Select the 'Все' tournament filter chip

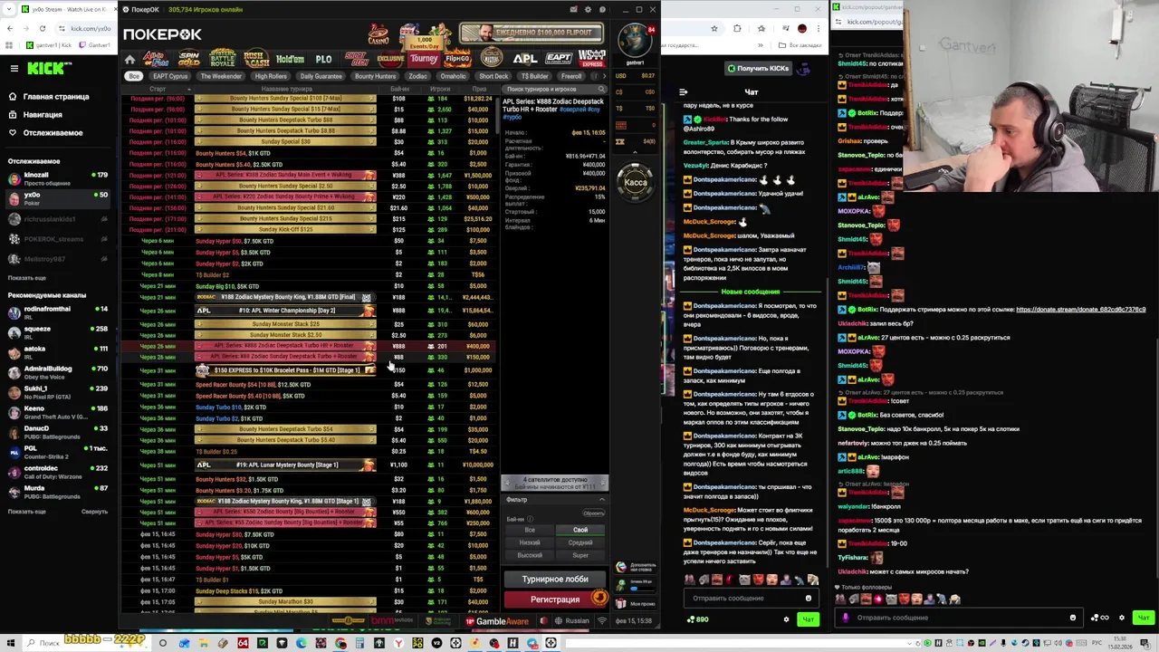tap(134, 77)
